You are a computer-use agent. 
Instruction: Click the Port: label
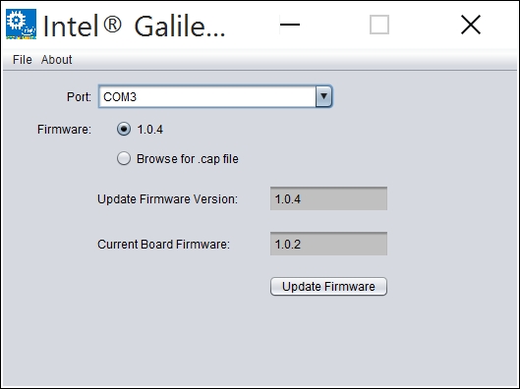tap(79, 96)
